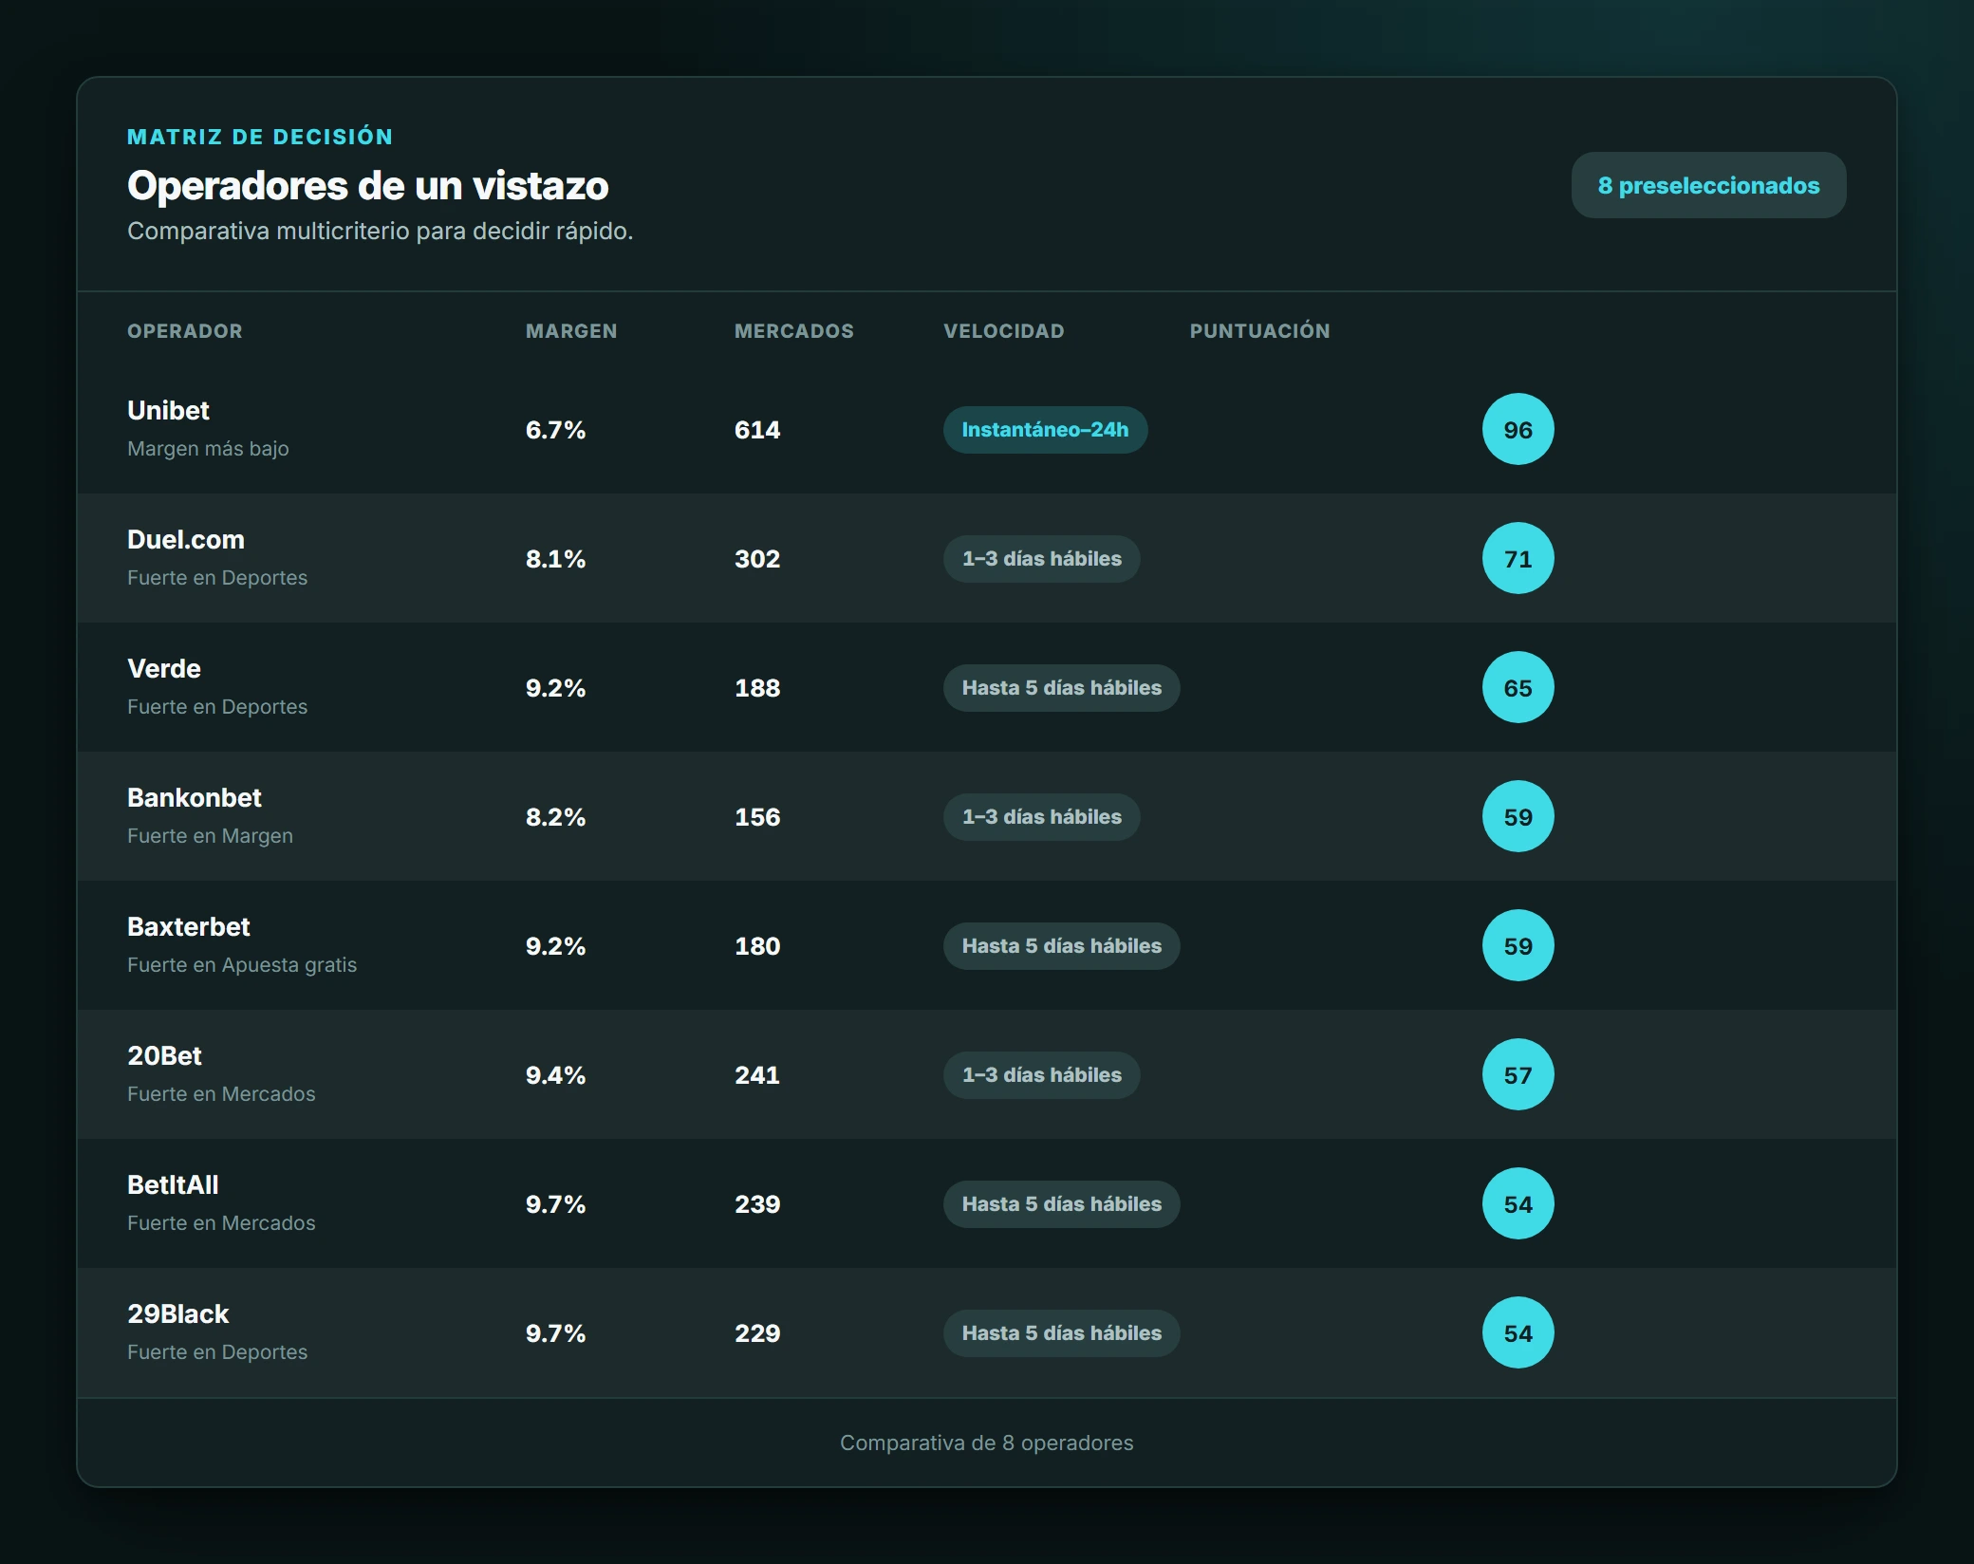Open the Bankonbet operator name

coord(195,798)
